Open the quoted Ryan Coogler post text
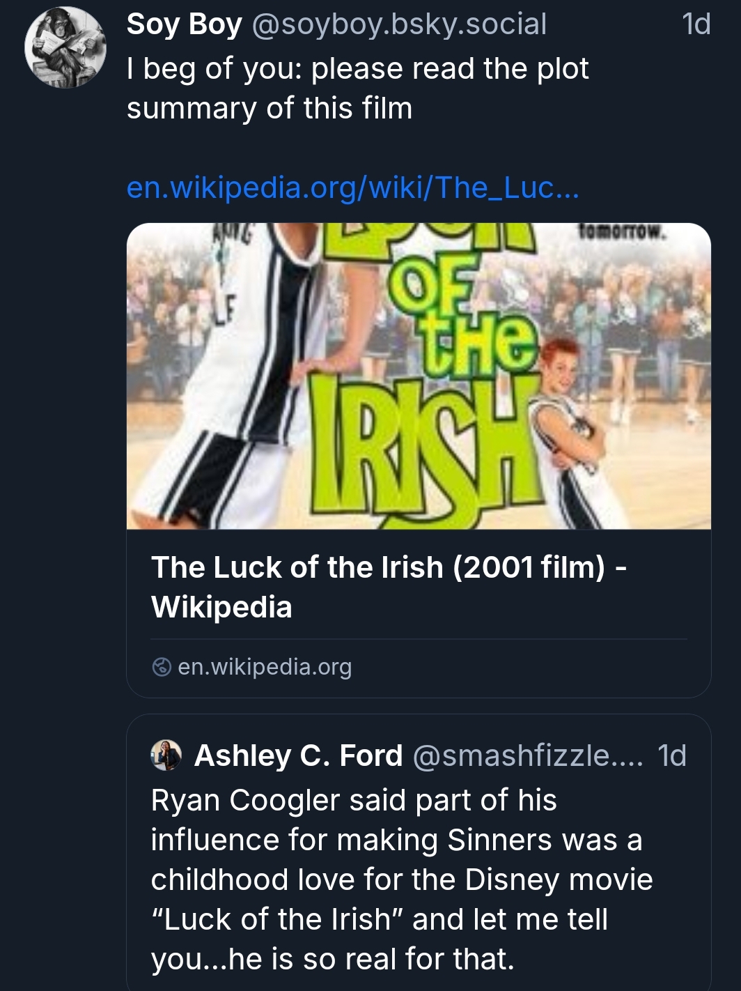 click(x=402, y=879)
